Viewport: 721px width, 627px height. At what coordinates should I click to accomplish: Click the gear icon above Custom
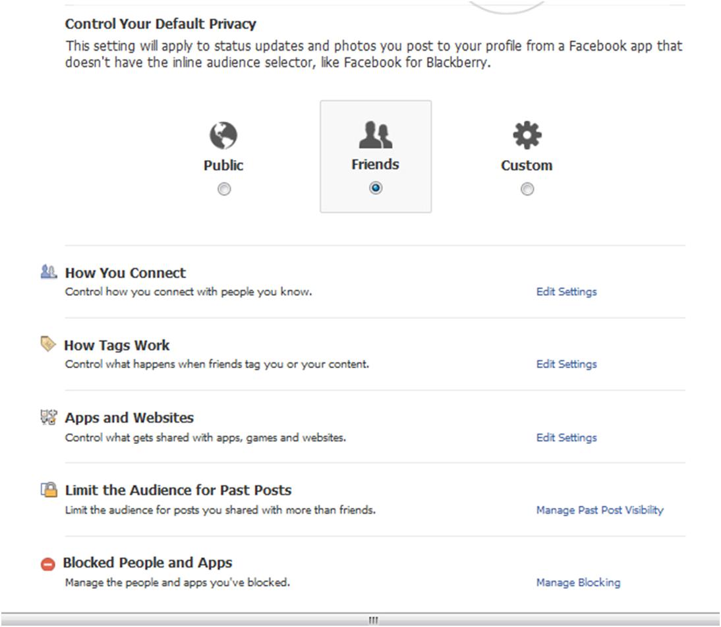tap(527, 135)
